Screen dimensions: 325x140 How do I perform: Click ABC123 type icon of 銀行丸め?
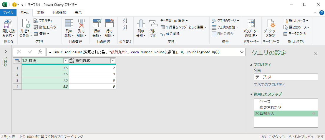click(x=72, y=61)
